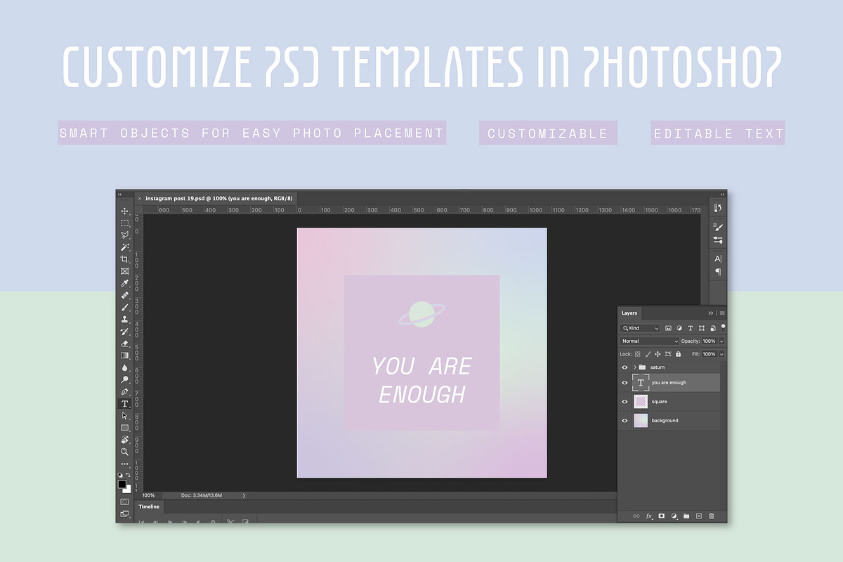843x562 pixels.
Task: Toggle lock image pixels
Action: (648, 354)
